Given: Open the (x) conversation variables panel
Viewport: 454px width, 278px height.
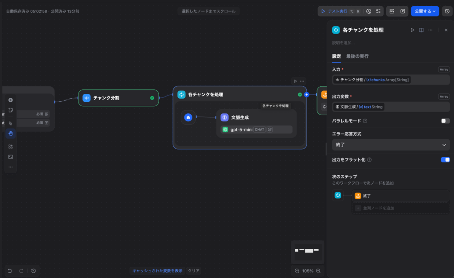Looking at the screenshot, I should point(403,11).
